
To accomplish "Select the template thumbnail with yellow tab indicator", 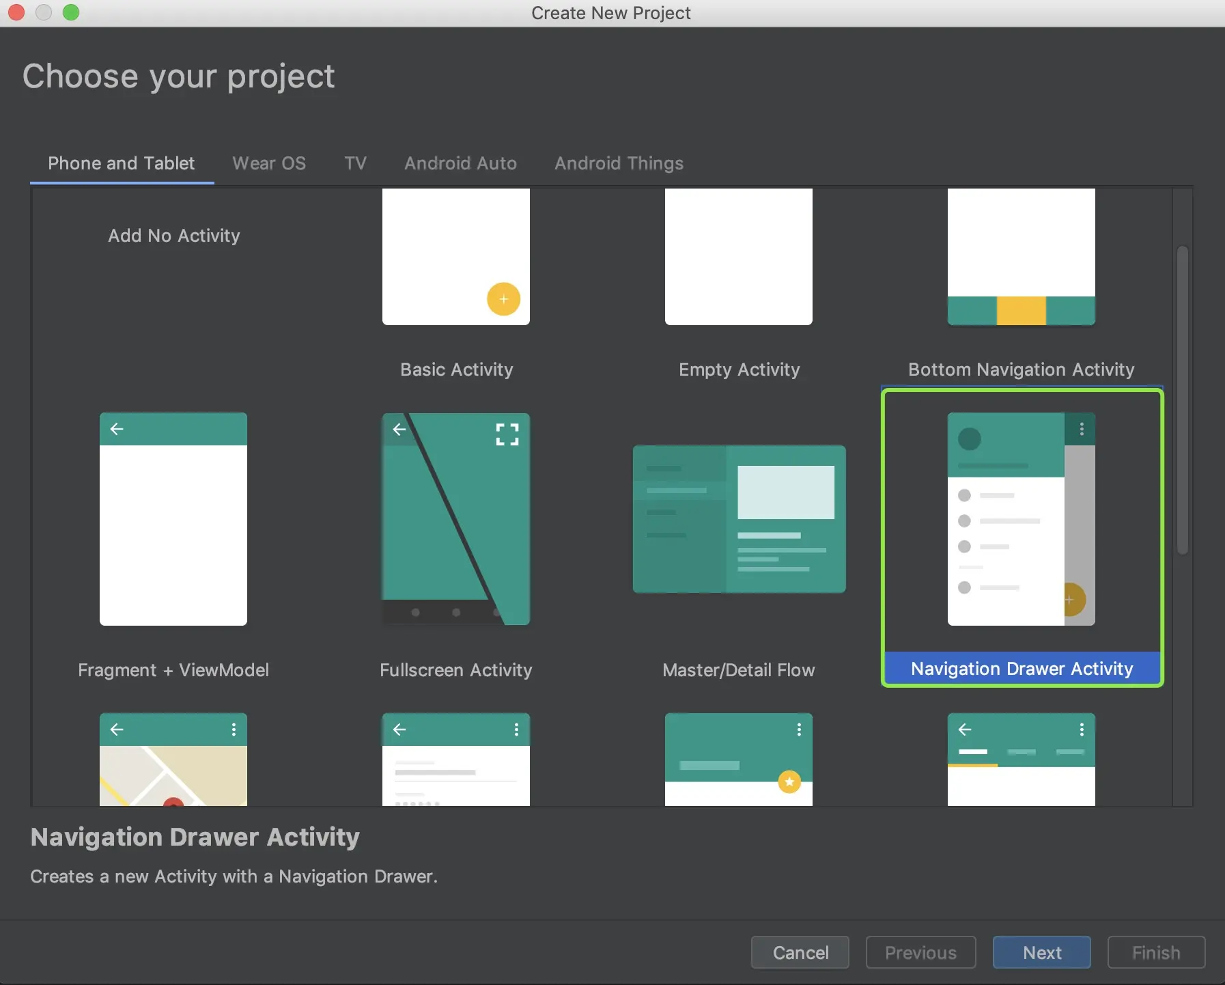I will tap(1022, 760).
